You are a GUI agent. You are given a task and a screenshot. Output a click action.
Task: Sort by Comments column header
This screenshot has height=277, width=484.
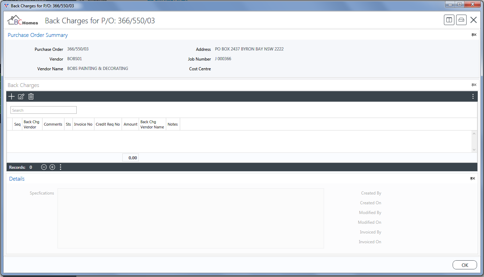pyautogui.click(x=53, y=124)
